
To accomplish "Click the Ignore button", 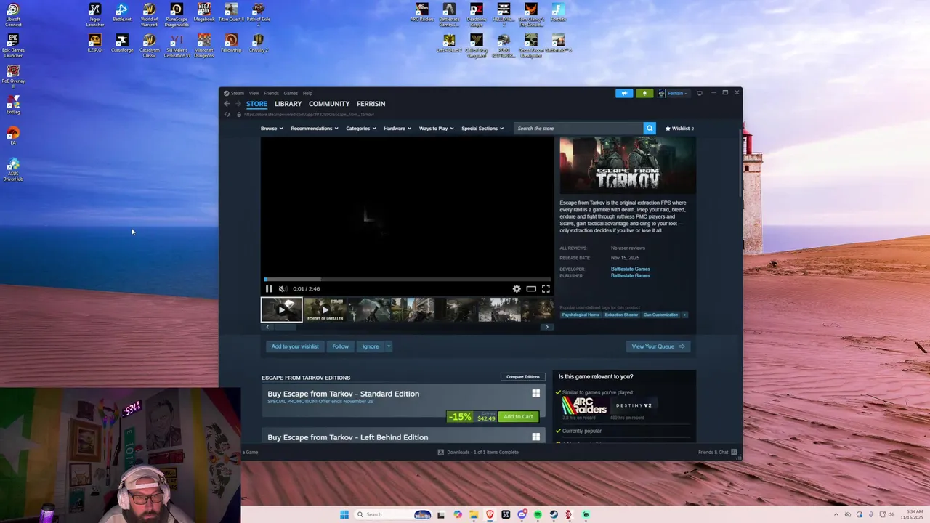I will (x=371, y=346).
